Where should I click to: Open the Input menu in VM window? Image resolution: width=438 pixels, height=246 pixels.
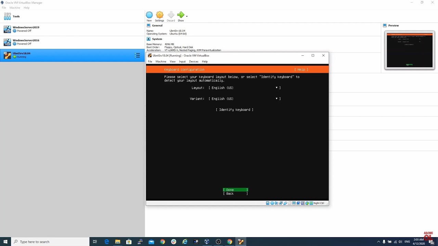pos(182,61)
